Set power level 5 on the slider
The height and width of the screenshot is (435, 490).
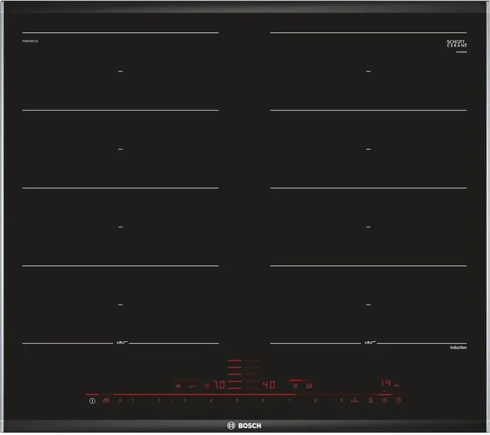(236, 401)
